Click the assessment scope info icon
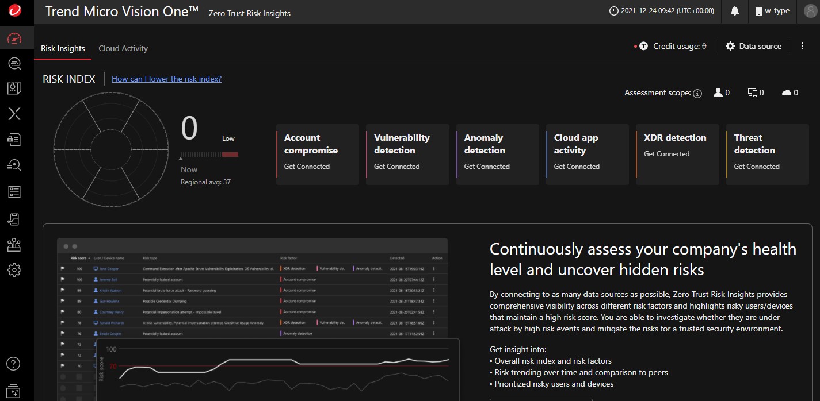This screenshot has width=820, height=401. coord(697,93)
